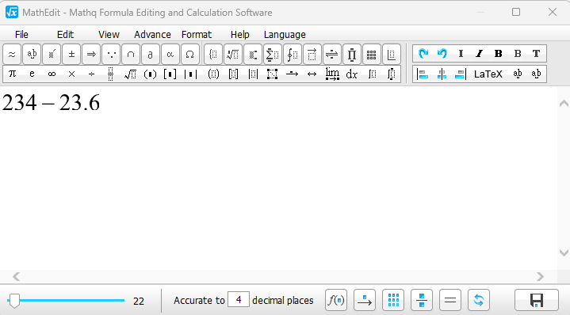The height and width of the screenshot is (315, 570).
Task: Open the fraction and radical templates palette
Action: (232, 55)
